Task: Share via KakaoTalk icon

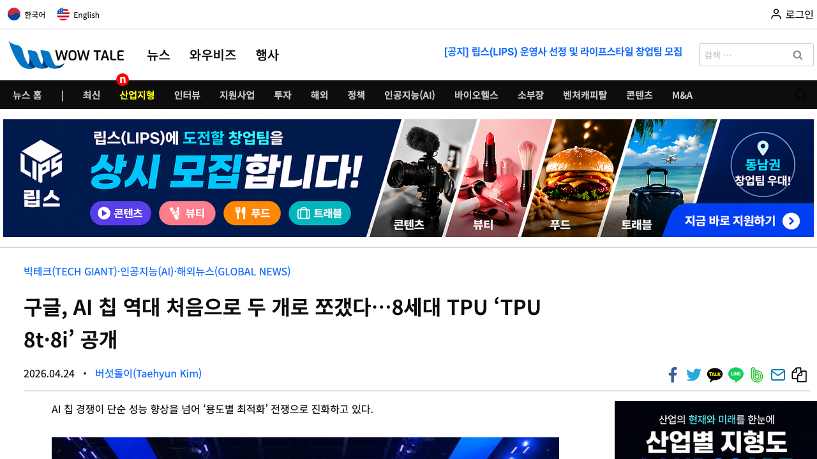Action: [x=715, y=375]
